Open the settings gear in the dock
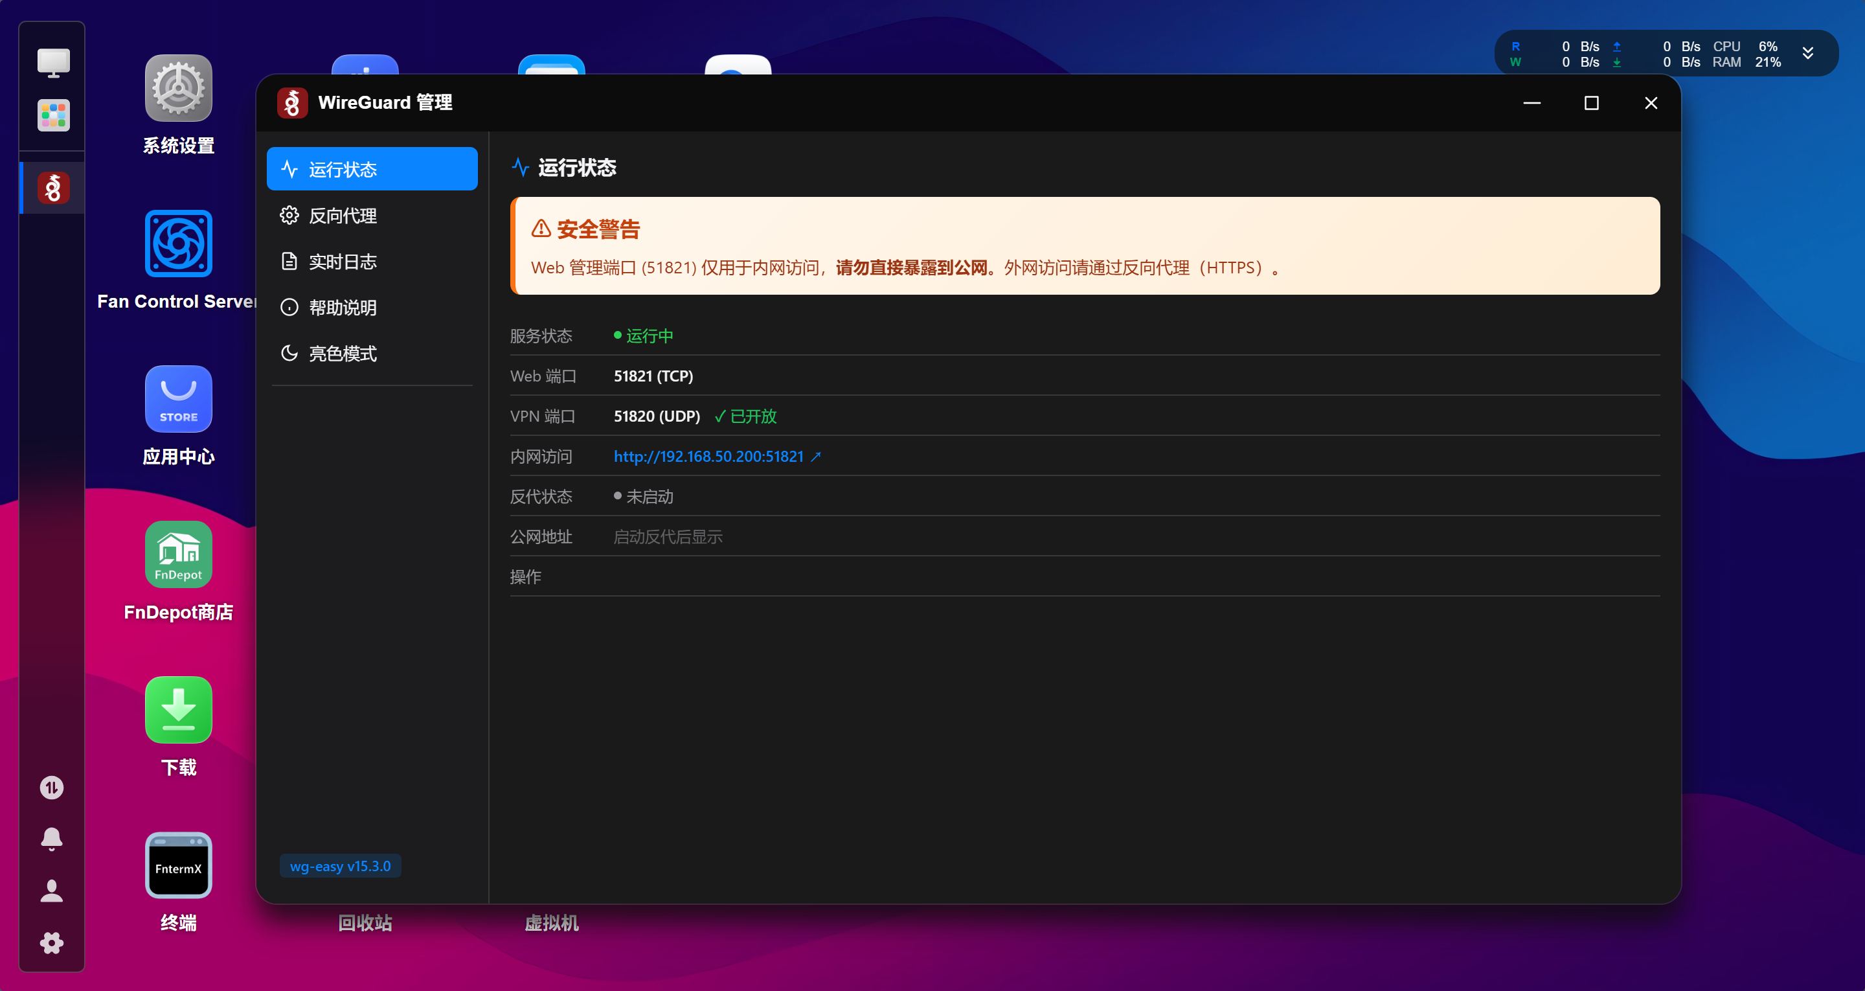Viewport: 1865px width, 991px height. click(x=51, y=942)
